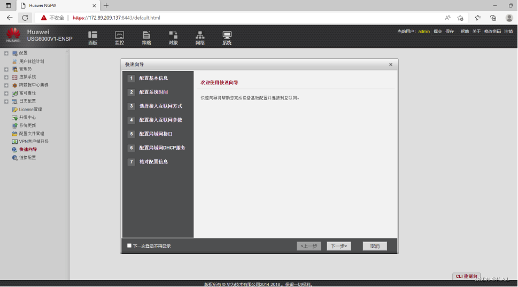Click the browser address bar URL
The height and width of the screenshot is (287, 518).
pos(117,18)
